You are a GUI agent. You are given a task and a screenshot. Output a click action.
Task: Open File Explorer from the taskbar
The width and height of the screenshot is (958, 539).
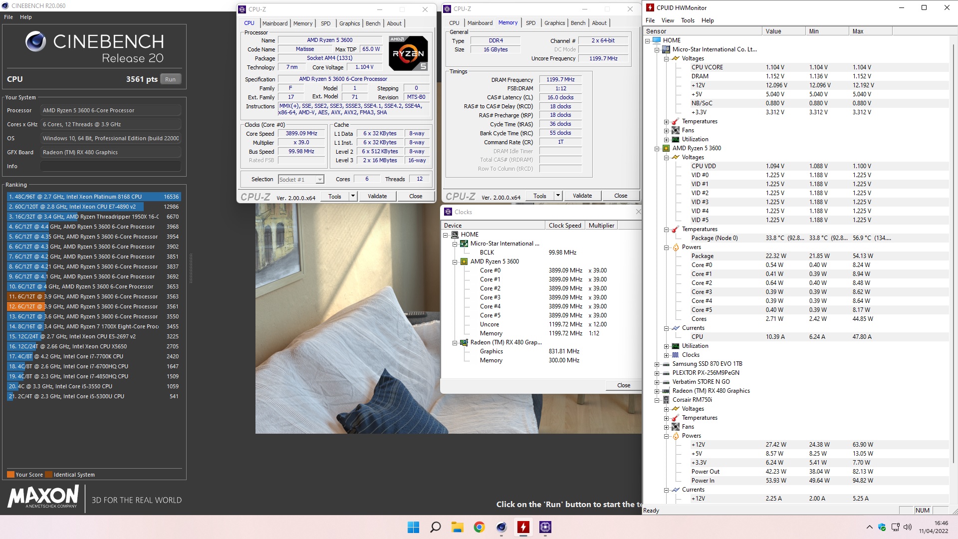457,527
